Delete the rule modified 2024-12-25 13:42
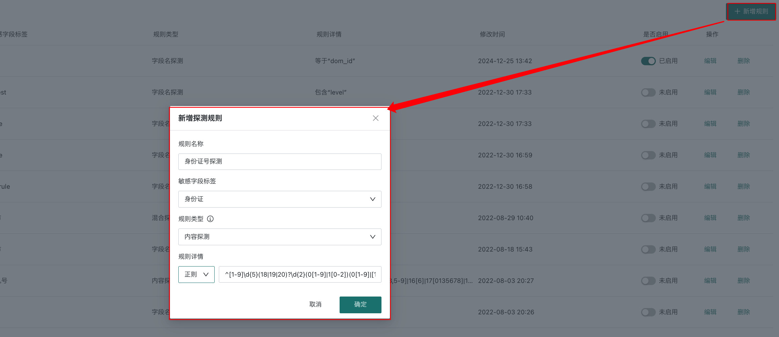This screenshot has height=337, width=779. pos(743,61)
